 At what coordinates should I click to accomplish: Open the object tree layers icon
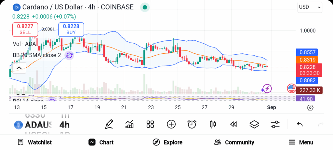(254, 124)
